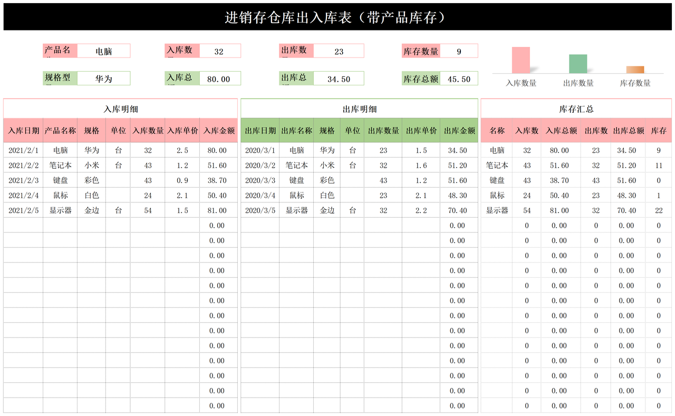Viewport: 675px width, 416px height.
Task: Select 小米 in the 出库明细 table
Action: pyautogui.click(x=327, y=166)
